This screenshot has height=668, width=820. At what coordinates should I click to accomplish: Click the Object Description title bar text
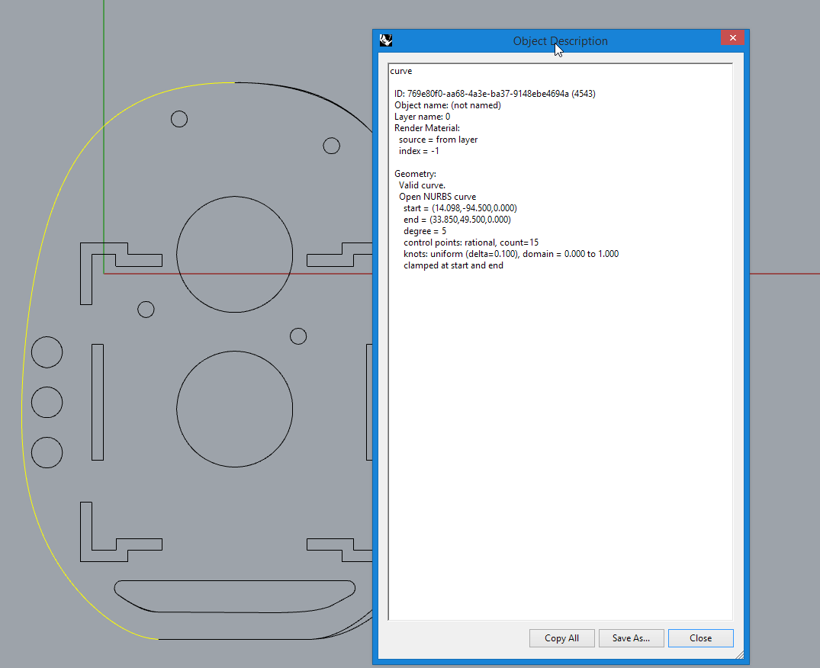click(x=561, y=40)
